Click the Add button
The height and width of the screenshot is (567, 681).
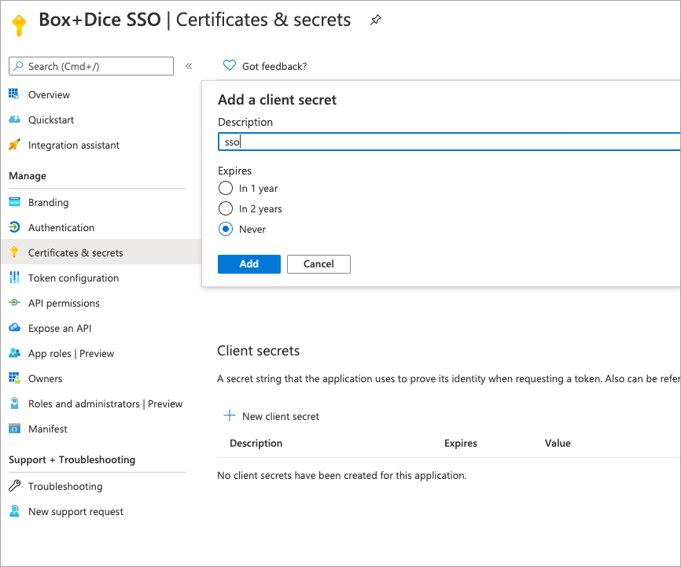click(248, 264)
